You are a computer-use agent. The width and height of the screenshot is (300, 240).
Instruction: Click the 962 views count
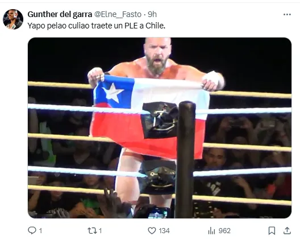[224, 231]
